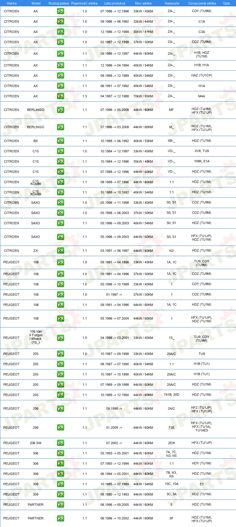Select the 741B, 20D body code cell
Screen dimensions: 236x527
(171, 395)
